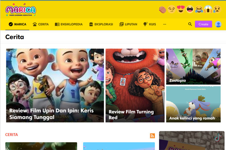Choose the screaming face emoji

coord(208,10)
